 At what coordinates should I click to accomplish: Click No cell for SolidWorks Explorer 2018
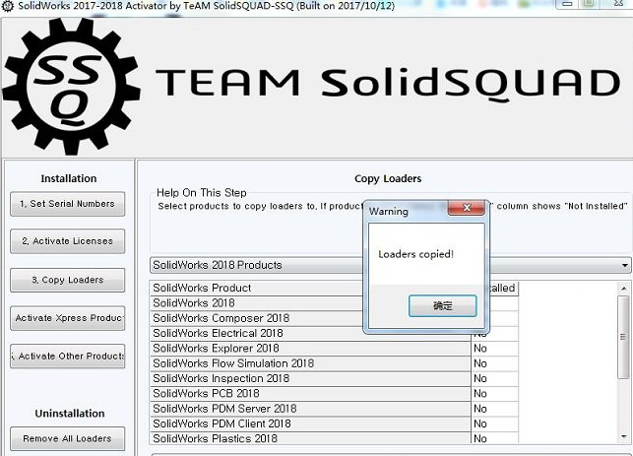[x=494, y=349]
